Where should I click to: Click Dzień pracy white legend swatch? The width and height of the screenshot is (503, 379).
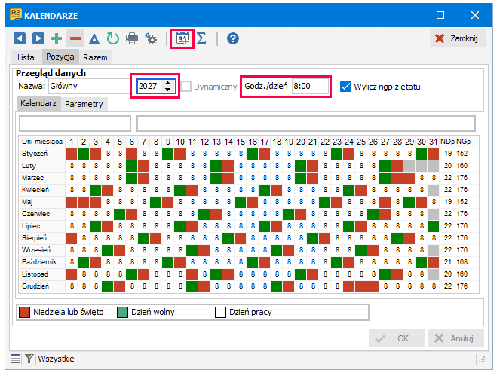coord(220,312)
